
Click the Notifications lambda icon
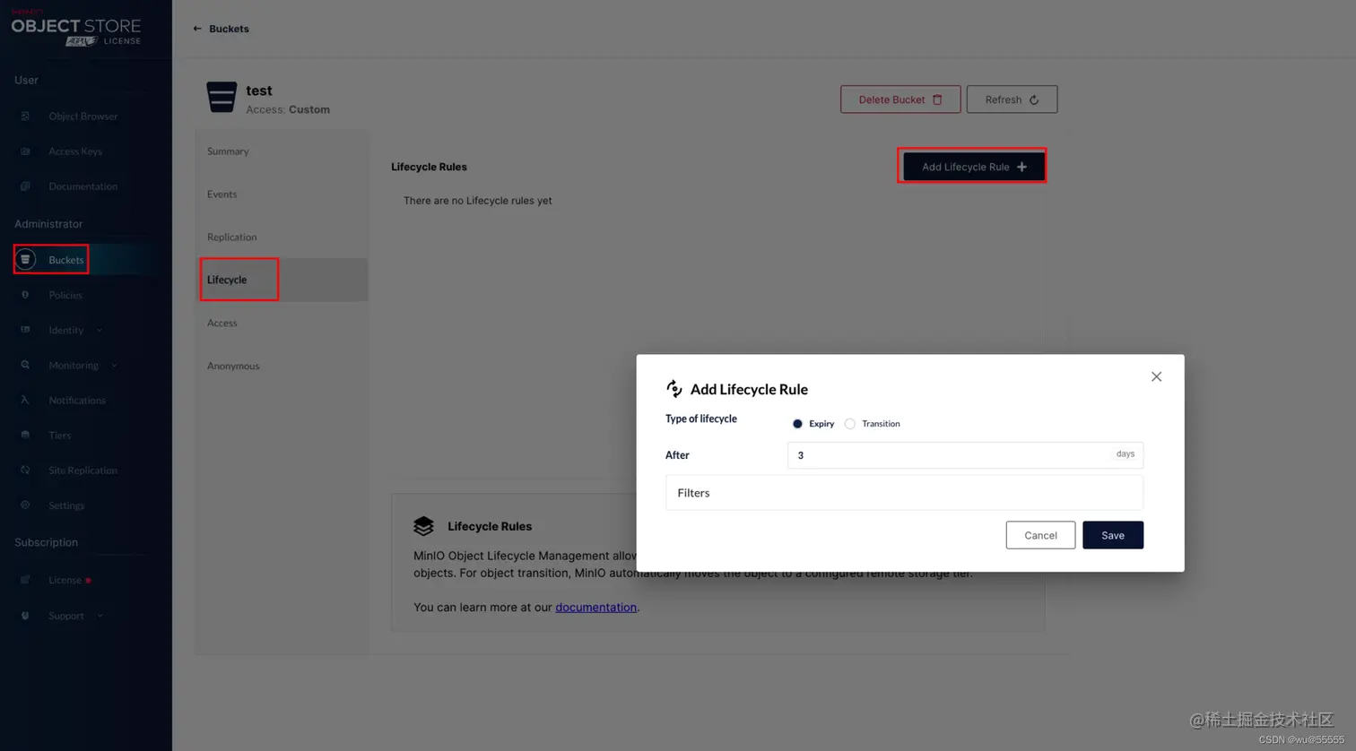[25, 400]
